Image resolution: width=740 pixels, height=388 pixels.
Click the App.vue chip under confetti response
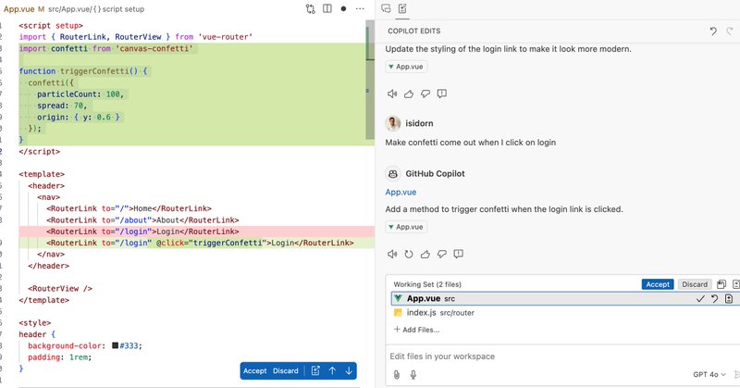[406, 227]
